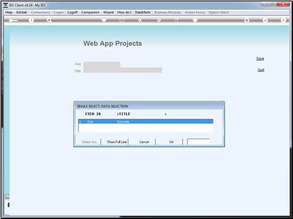
Task: Click the Show Full Line button
Action: click(x=117, y=142)
